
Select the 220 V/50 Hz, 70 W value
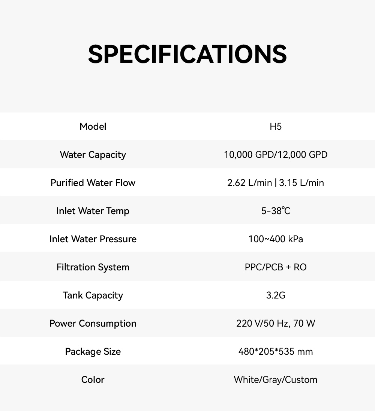pyautogui.click(x=276, y=323)
